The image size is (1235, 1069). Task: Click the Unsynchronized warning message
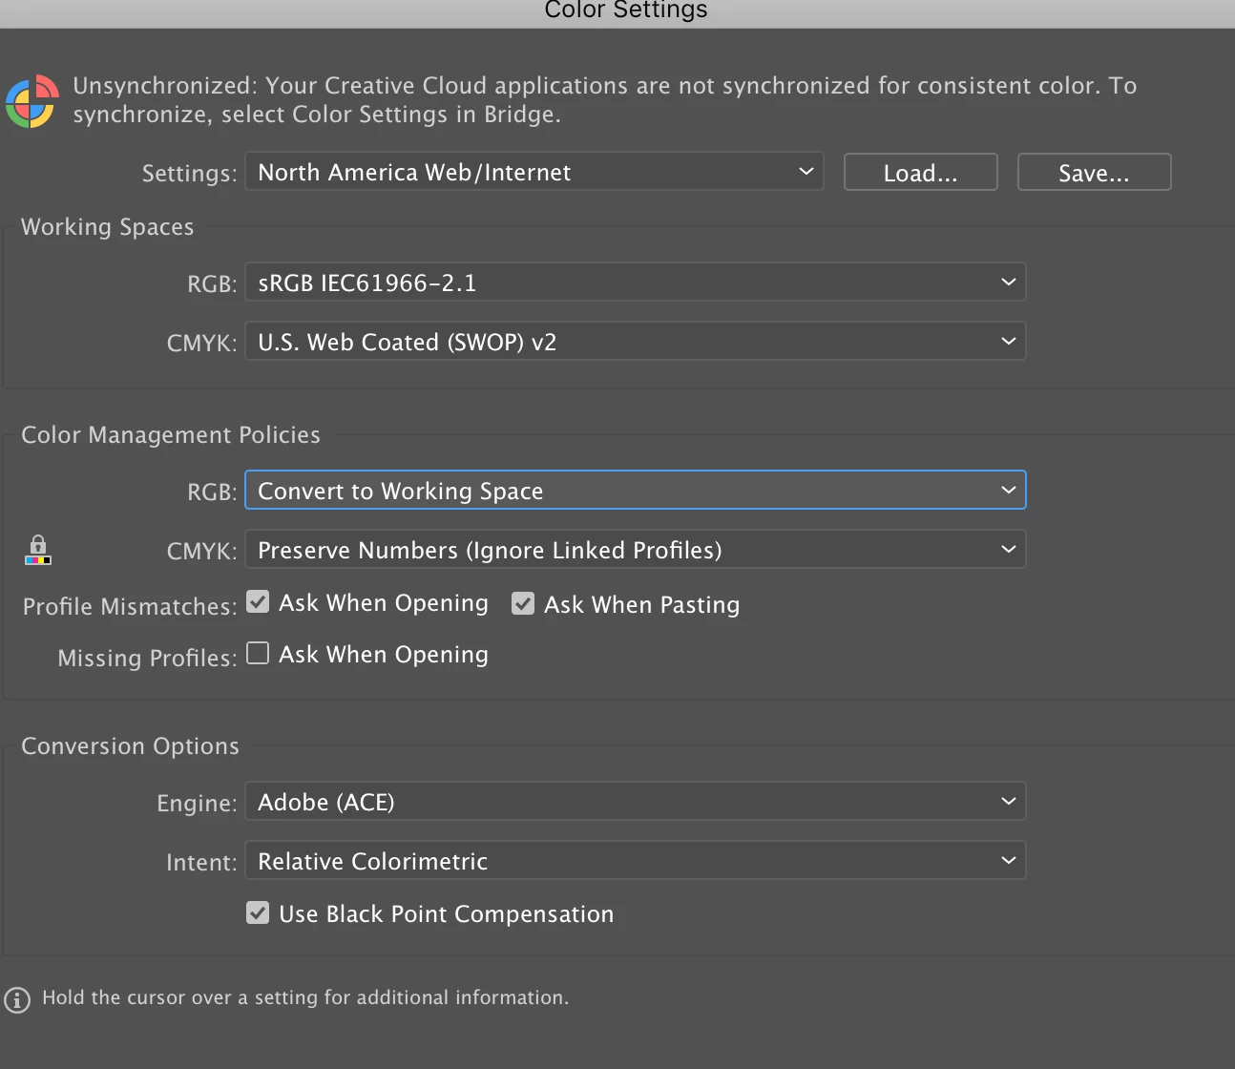605,100
